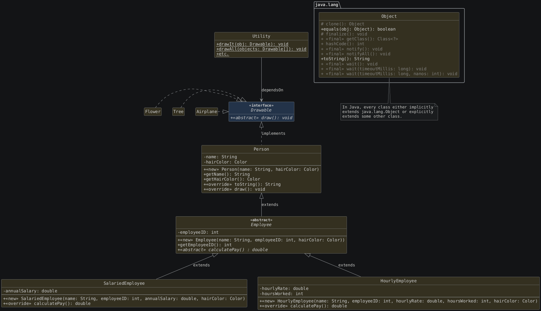Click extends label toward HourlyEmployee
The width and height of the screenshot is (541, 311).
tap(347, 265)
